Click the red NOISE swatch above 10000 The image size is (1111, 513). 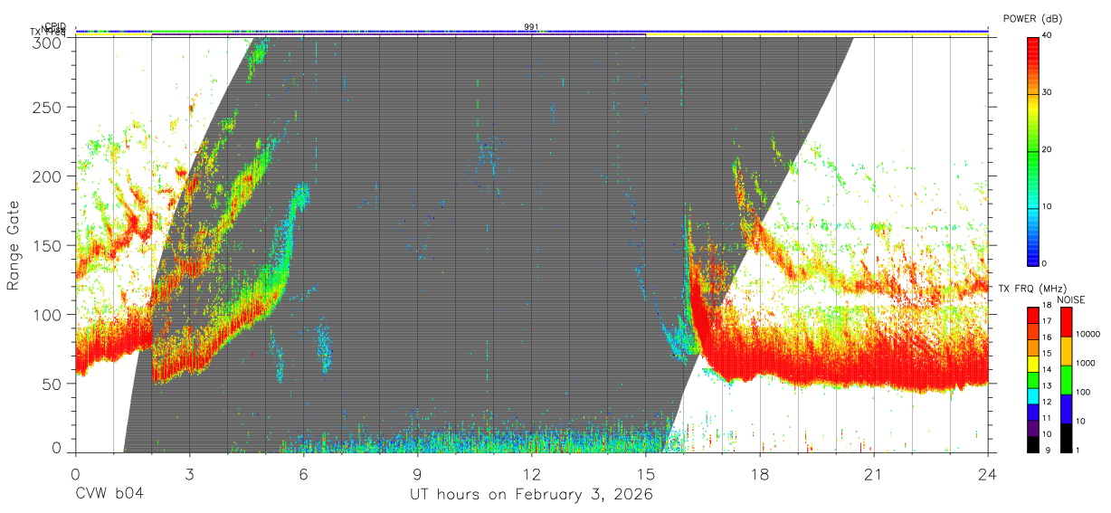(x=1066, y=322)
